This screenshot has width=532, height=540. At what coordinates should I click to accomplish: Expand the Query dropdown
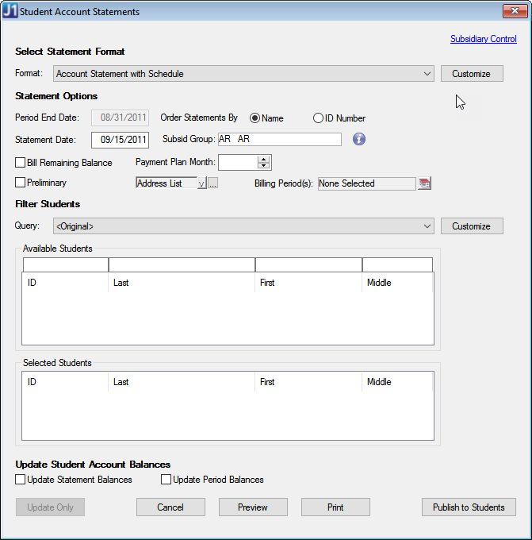click(427, 226)
